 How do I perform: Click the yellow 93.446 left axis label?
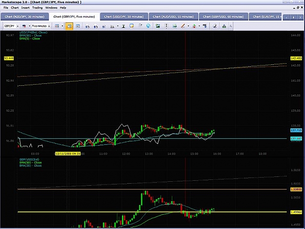coord(9,58)
